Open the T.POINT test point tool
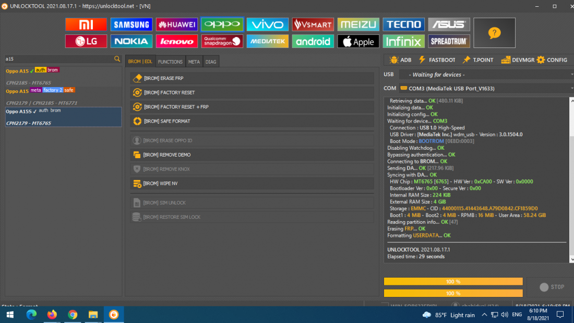Image resolution: width=574 pixels, height=323 pixels. coord(477,59)
